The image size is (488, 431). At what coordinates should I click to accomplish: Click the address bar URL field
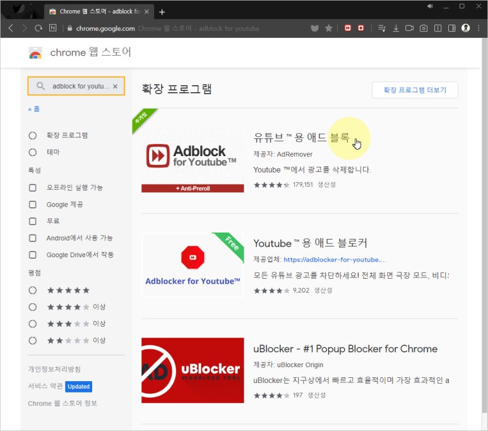[x=187, y=28]
